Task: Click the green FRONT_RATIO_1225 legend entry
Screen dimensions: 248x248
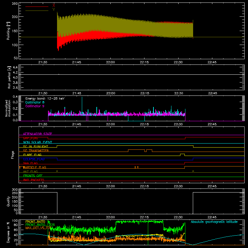Action: pos(40,224)
